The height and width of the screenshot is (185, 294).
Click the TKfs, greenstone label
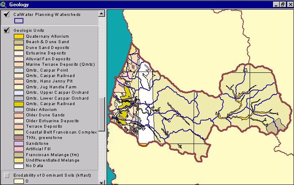(44, 138)
